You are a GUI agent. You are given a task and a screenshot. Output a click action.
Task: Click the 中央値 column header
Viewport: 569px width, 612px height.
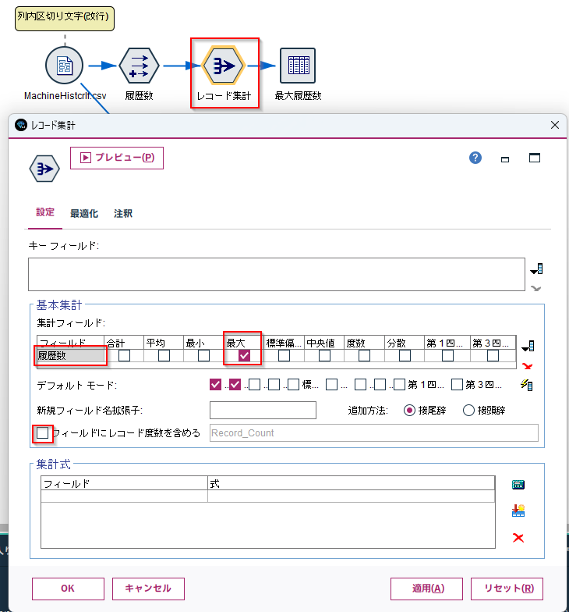tap(324, 343)
